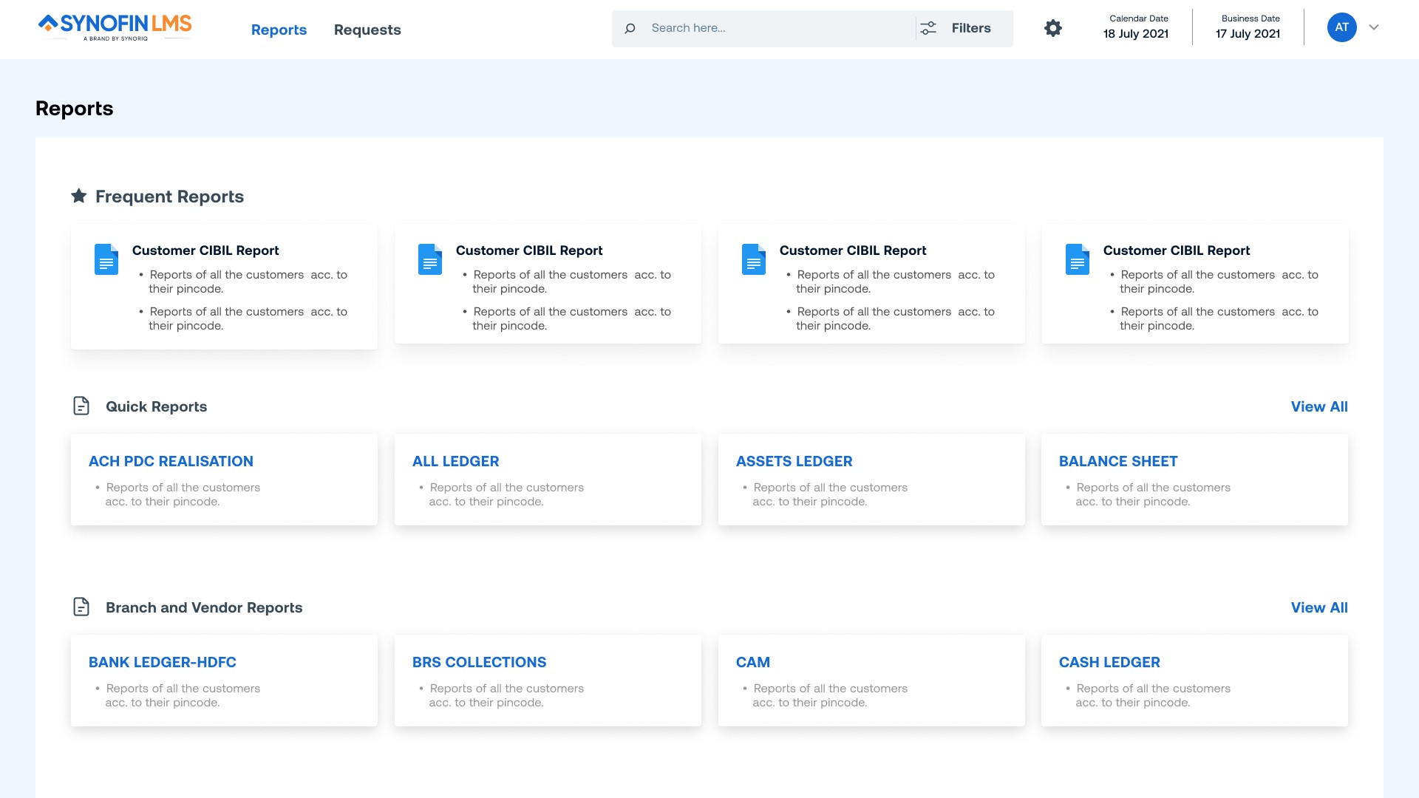Focus the Search here input field
Viewport: 1419px width, 798px height.
coord(776,28)
